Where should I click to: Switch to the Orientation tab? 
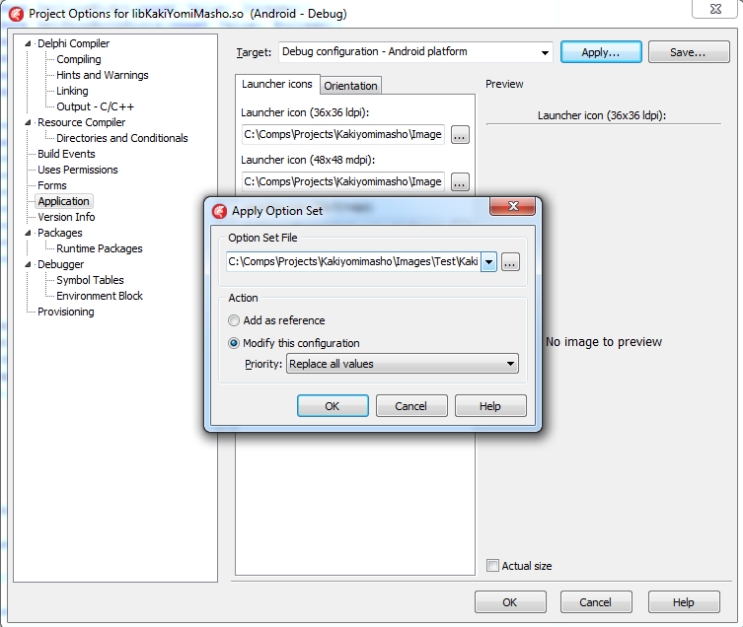(350, 86)
